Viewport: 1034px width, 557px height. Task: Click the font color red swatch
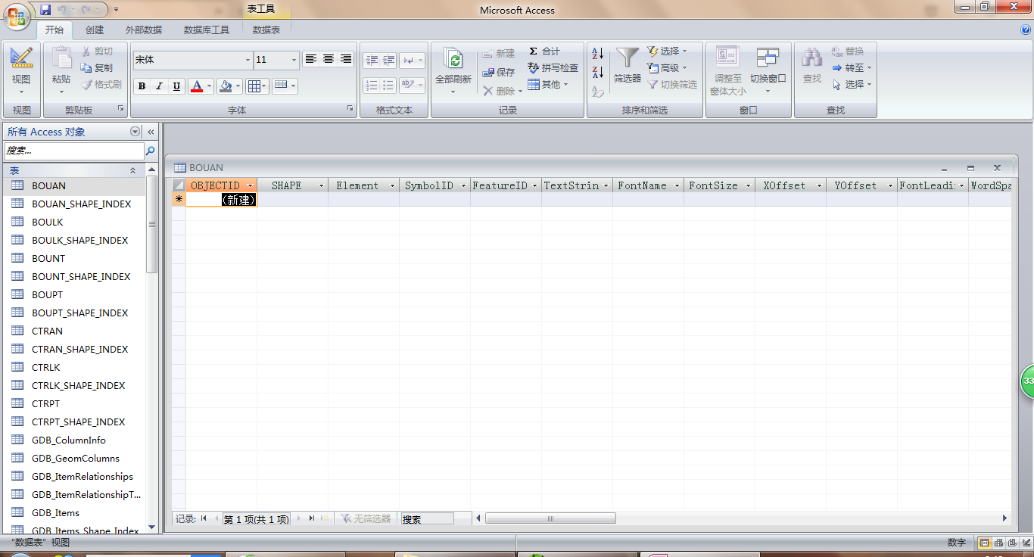(197, 86)
